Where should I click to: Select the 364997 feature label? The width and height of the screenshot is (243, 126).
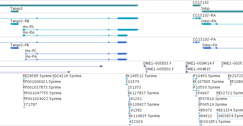click(202, 93)
